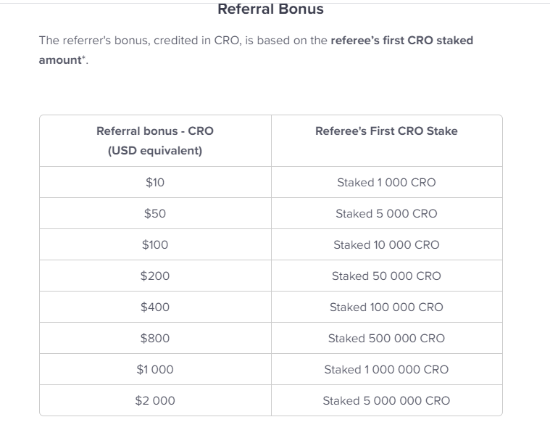
Task: Select the 'Staked 5 000 CRO' cell
Action: click(x=386, y=213)
